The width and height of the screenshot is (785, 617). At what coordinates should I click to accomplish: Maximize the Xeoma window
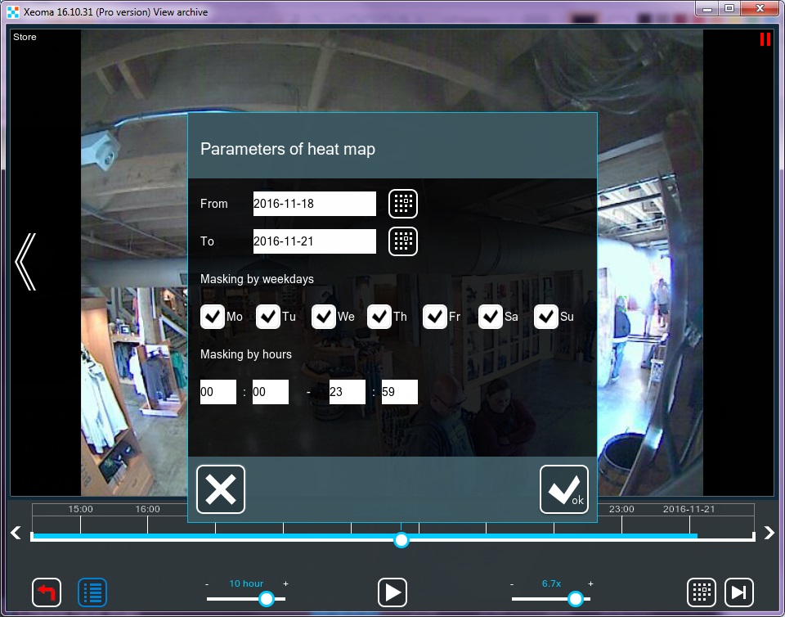click(729, 8)
